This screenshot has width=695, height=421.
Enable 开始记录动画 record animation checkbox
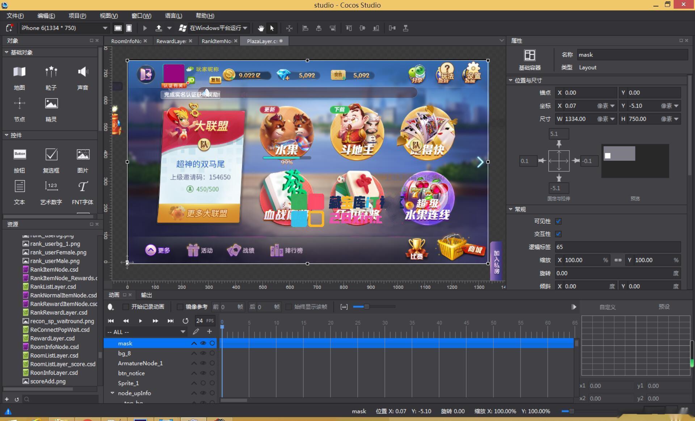coord(126,307)
